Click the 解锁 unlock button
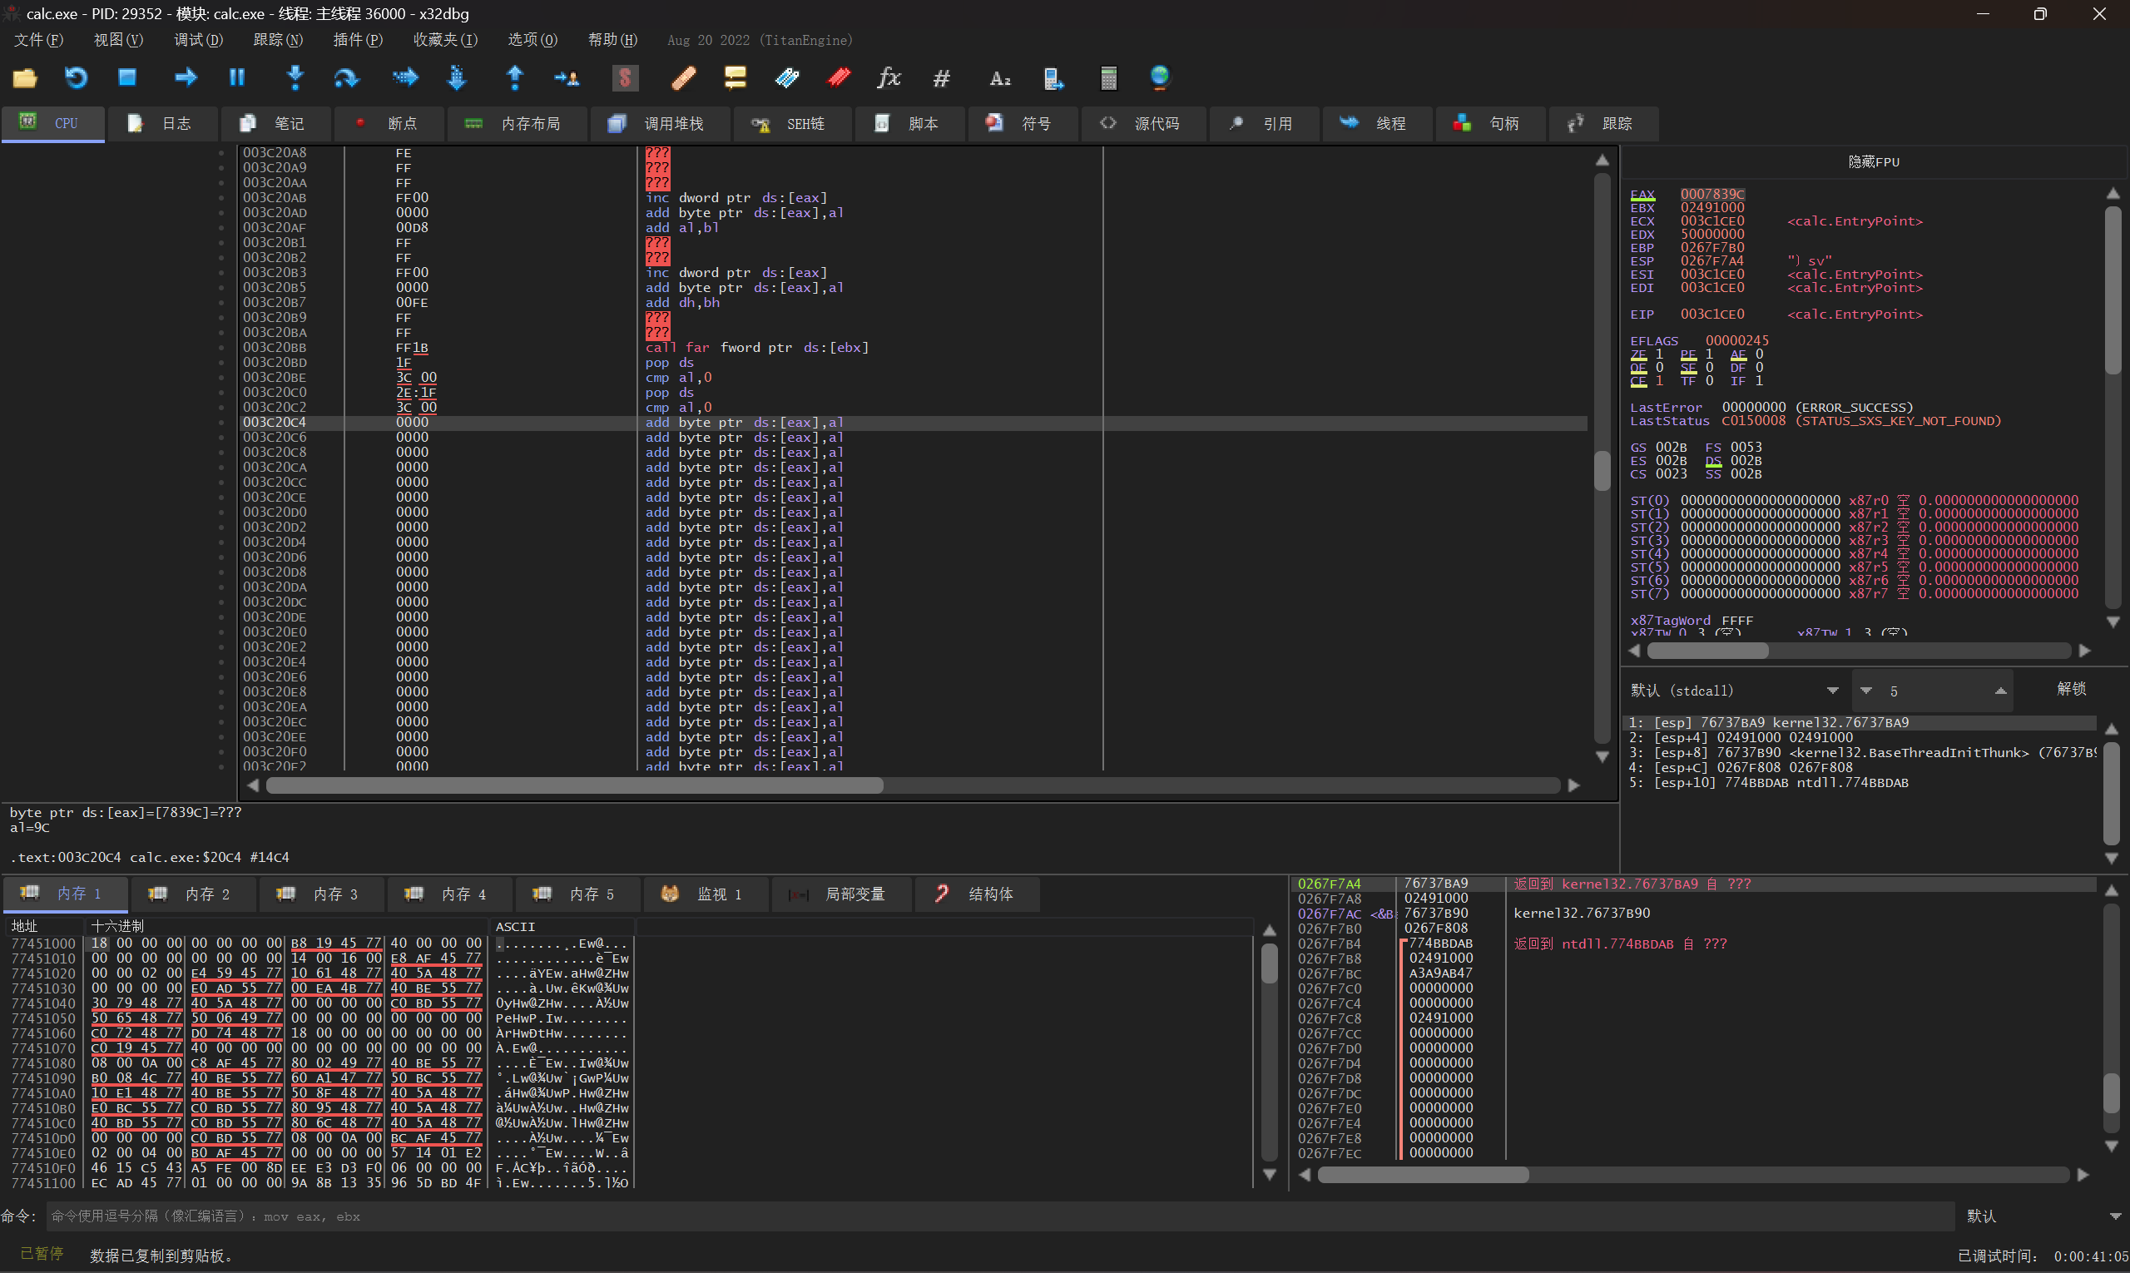 click(2072, 690)
